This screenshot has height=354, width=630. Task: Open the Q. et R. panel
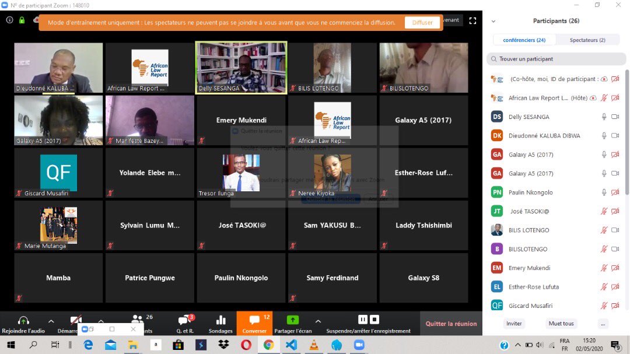(x=185, y=324)
